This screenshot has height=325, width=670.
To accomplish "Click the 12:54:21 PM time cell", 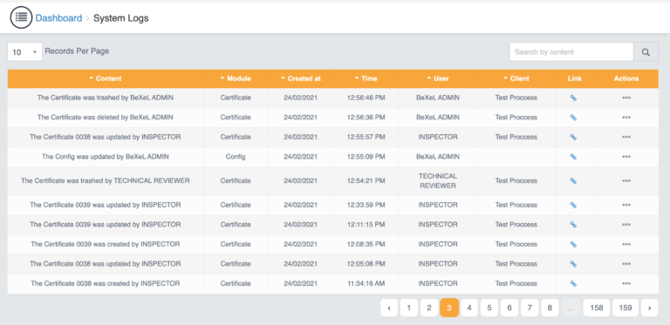I will (x=366, y=181).
